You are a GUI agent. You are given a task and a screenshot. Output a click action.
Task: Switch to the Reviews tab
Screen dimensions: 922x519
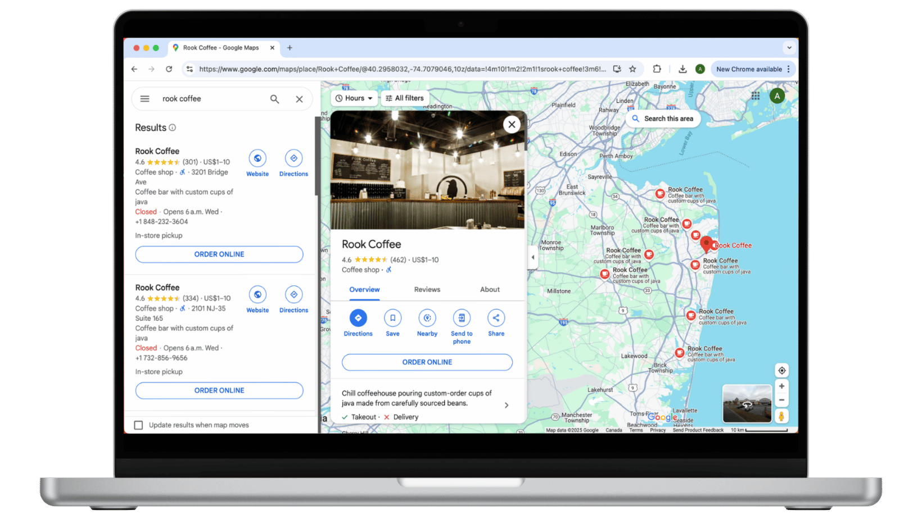(x=427, y=289)
